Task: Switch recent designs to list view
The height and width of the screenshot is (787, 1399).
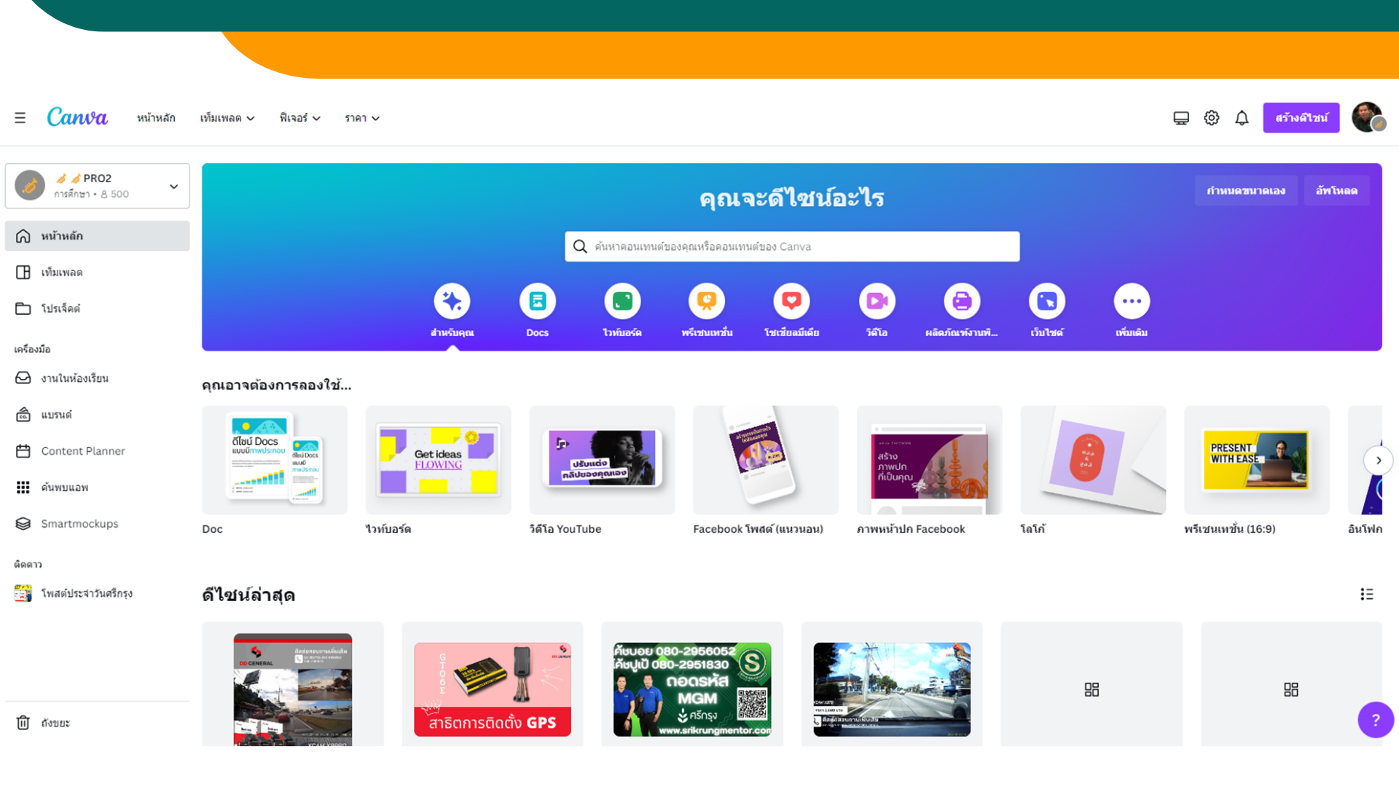Action: click(x=1366, y=595)
